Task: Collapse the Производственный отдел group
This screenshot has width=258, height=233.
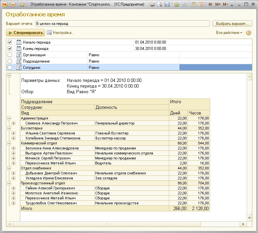Action: [x=9, y=183]
